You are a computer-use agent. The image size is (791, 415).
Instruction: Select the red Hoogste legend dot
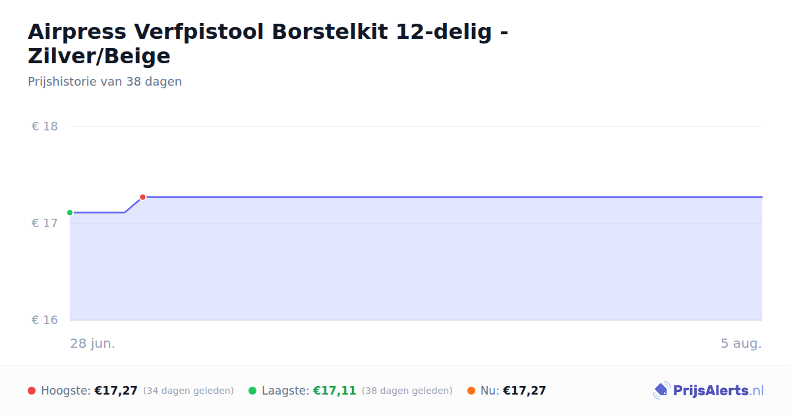(x=32, y=391)
